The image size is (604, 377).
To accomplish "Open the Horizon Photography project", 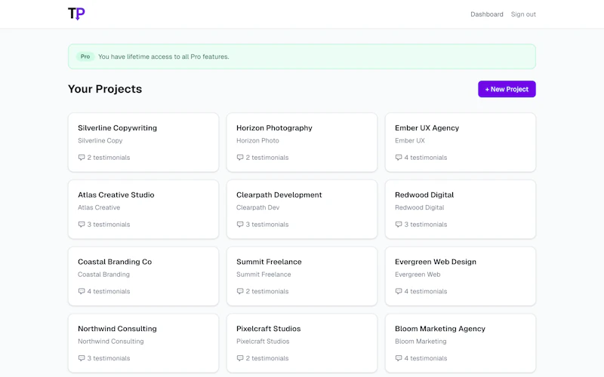I will [301, 143].
